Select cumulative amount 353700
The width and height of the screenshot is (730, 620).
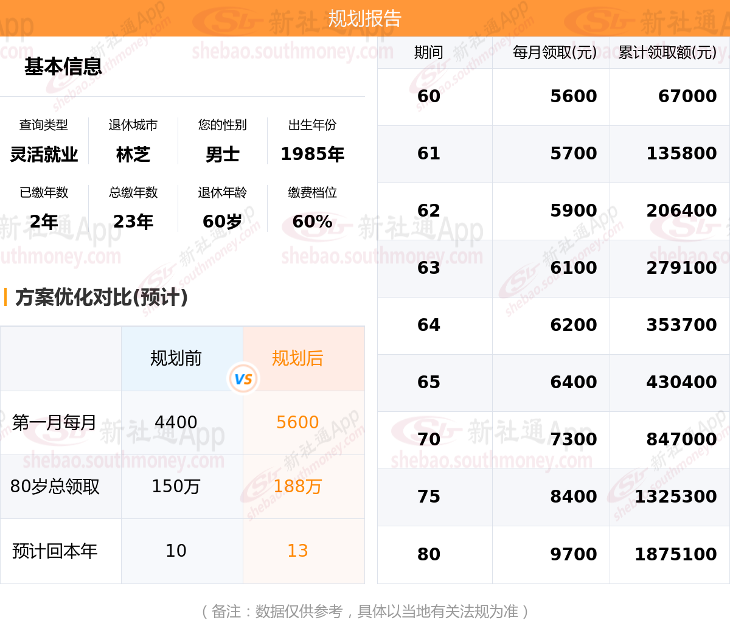pos(681,325)
